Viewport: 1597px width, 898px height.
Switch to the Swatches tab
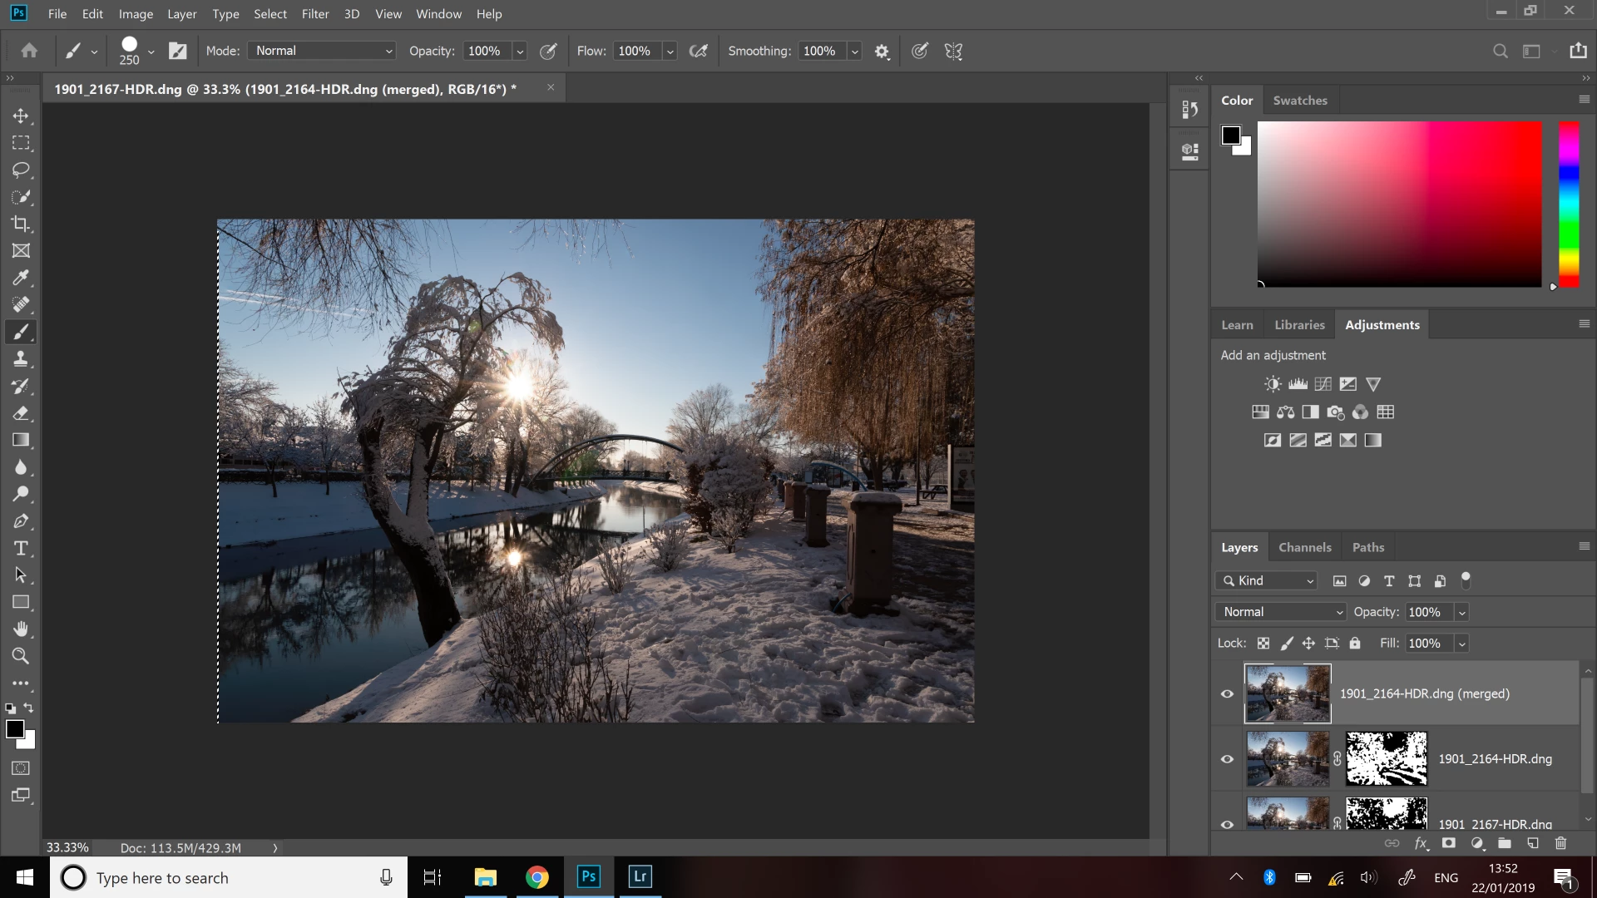point(1300,100)
